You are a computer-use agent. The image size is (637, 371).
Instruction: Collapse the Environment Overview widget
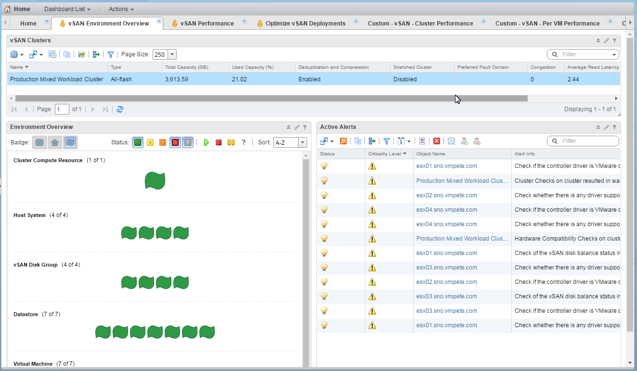point(288,127)
